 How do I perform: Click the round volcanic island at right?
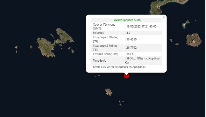[x=194, y=40]
